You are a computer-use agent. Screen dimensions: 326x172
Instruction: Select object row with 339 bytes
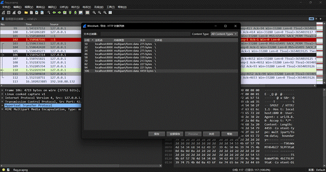161,57
